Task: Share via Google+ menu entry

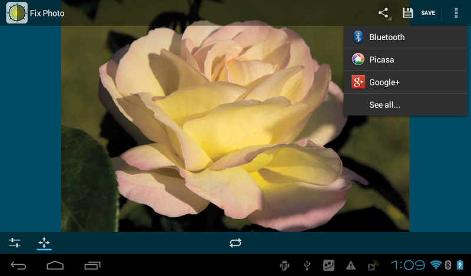Action: [406, 82]
